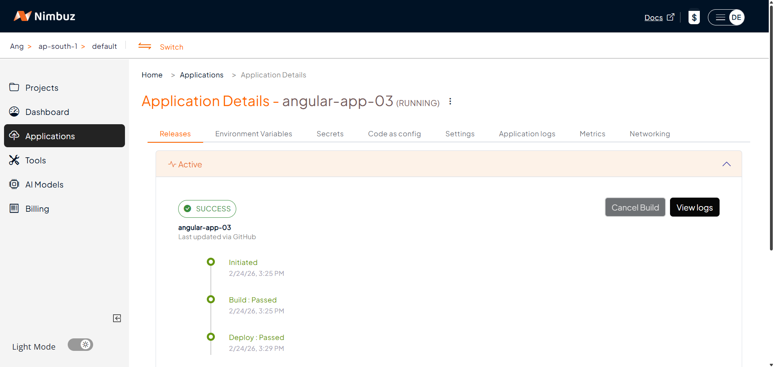Click the Projects folder icon in sidebar

point(14,88)
